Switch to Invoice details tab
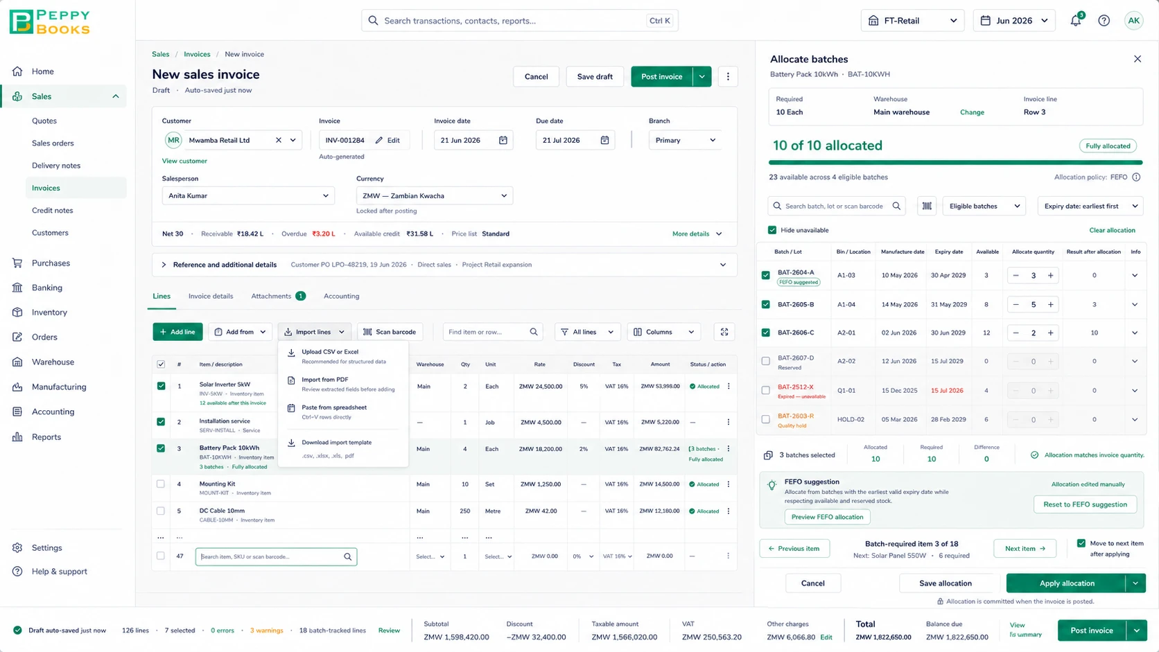Screen dimensions: 1159x652 click(x=211, y=296)
